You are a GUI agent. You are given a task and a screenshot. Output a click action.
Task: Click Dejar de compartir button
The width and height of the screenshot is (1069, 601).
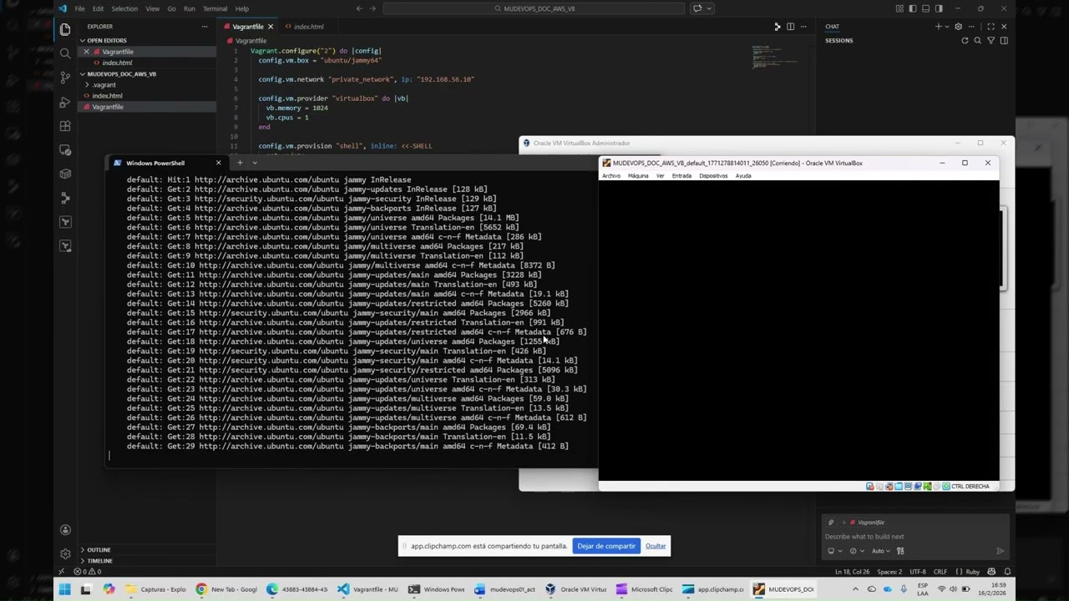tap(606, 546)
